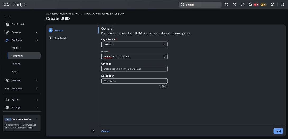The image size is (288, 139).
Task: Open the requests checkmark icon
Action: (x=234, y=4)
